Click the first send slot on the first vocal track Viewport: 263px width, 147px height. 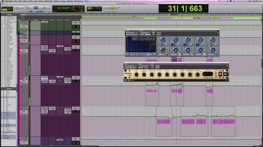pyautogui.click(x=60, y=46)
